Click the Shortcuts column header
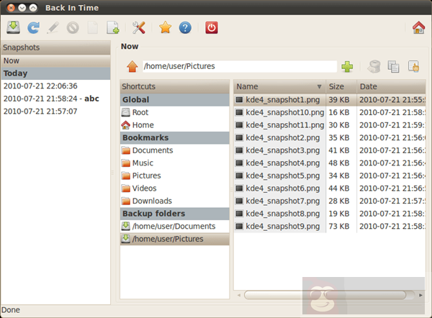Image resolution: width=432 pixels, height=318 pixels. click(175, 86)
